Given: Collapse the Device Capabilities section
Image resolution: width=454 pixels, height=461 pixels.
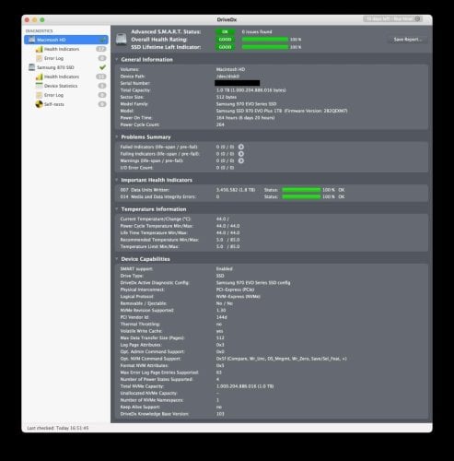Looking at the screenshot, I should point(117,259).
